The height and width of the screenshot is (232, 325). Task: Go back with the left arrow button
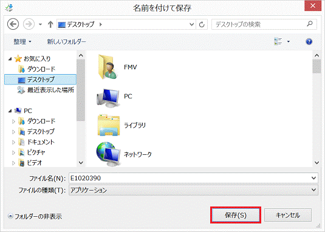point(13,24)
